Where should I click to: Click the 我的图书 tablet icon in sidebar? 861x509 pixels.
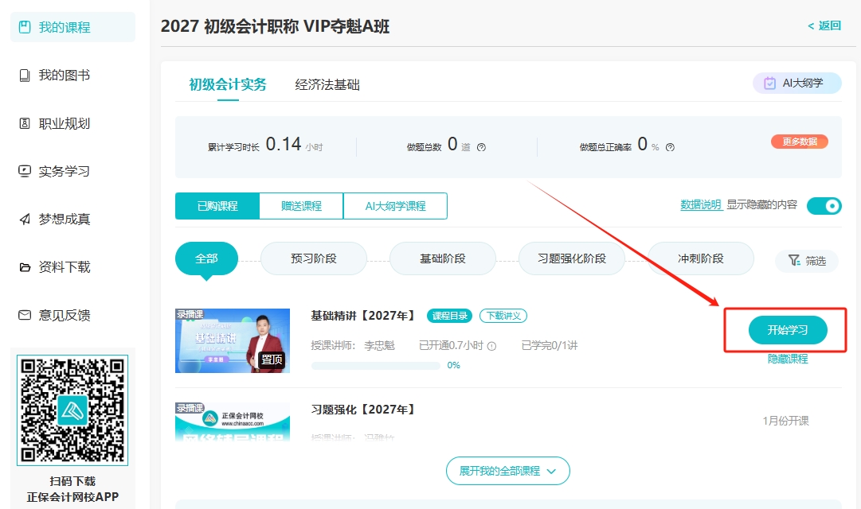click(x=25, y=75)
